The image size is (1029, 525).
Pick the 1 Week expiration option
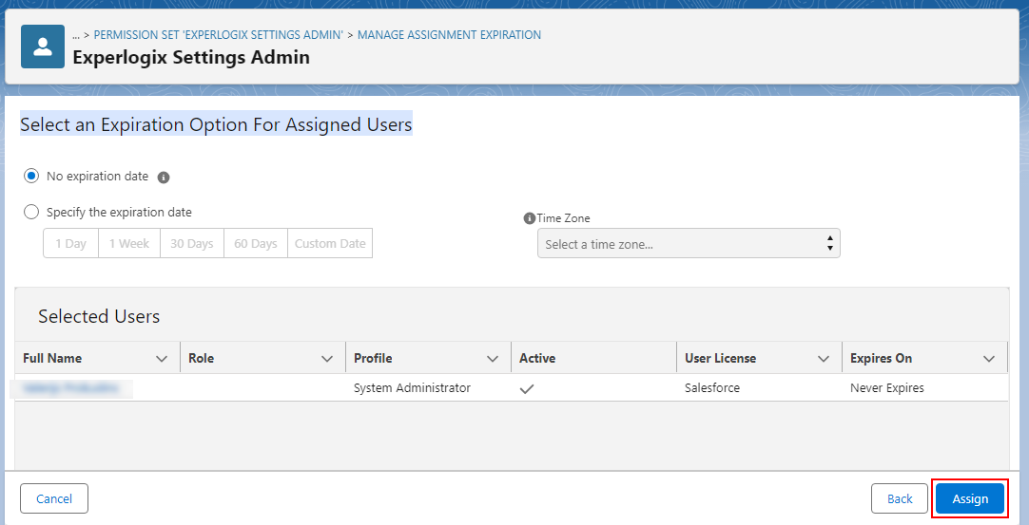point(129,243)
